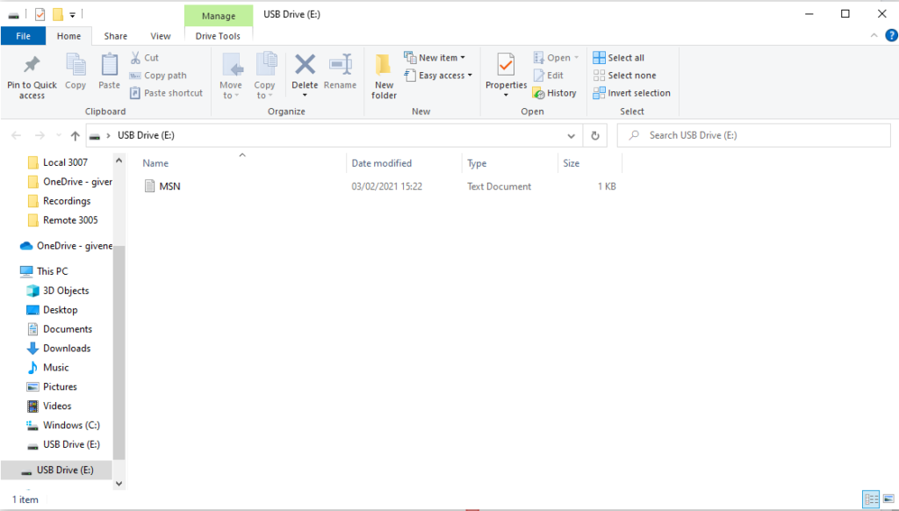This screenshot has width=899, height=511.
Task: Click Invert selection button
Action: coord(631,93)
